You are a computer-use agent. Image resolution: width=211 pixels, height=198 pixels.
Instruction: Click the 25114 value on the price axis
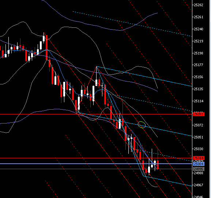click(x=199, y=101)
